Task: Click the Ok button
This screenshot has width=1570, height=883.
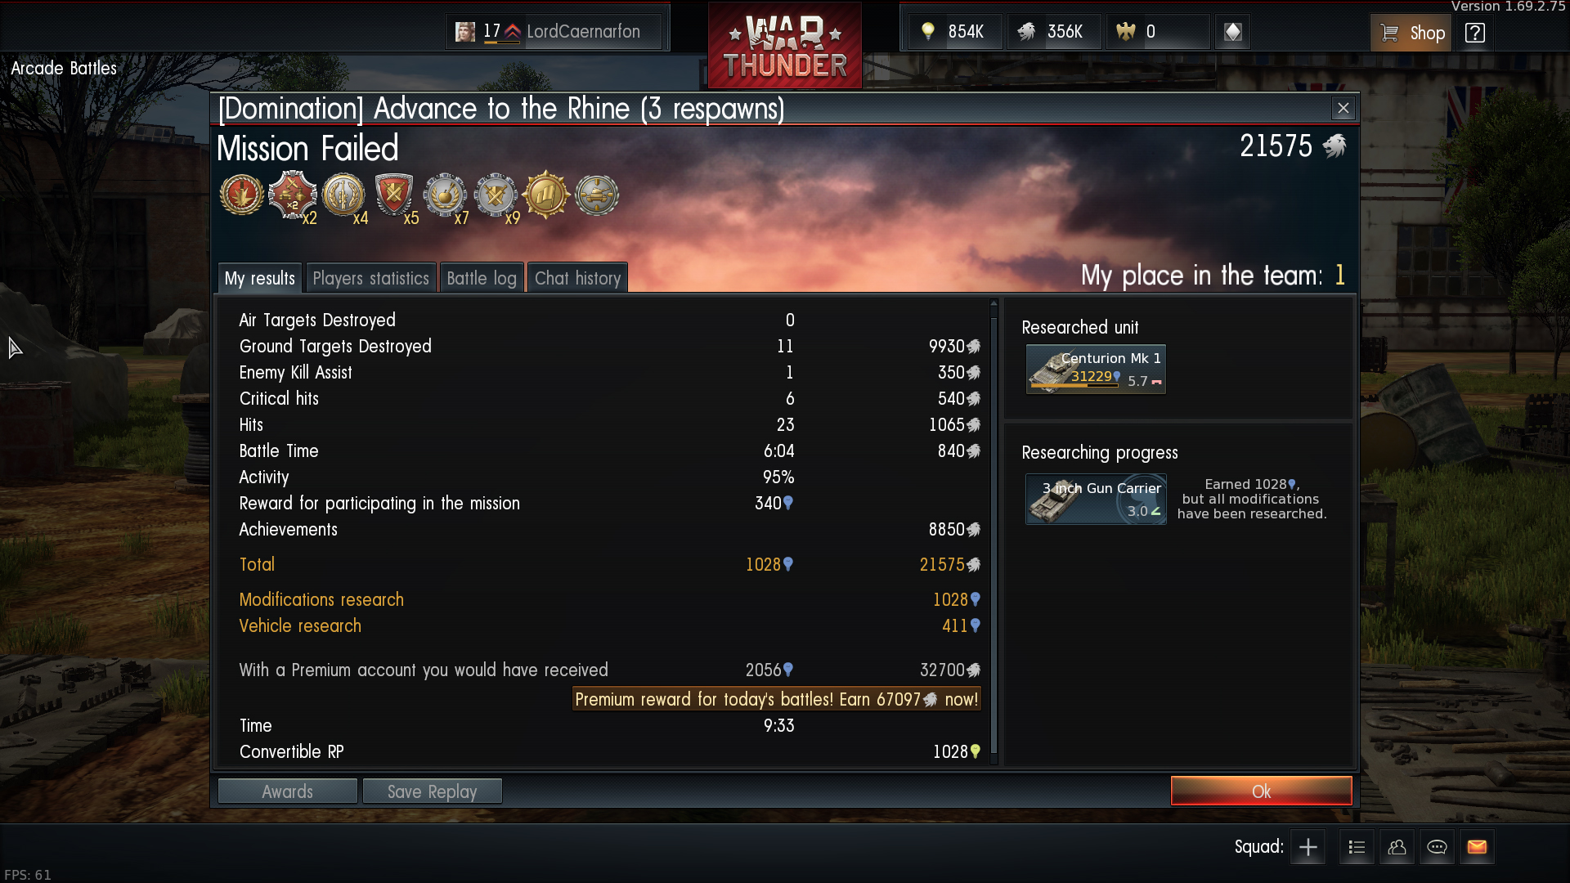Action: (x=1261, y=791)
